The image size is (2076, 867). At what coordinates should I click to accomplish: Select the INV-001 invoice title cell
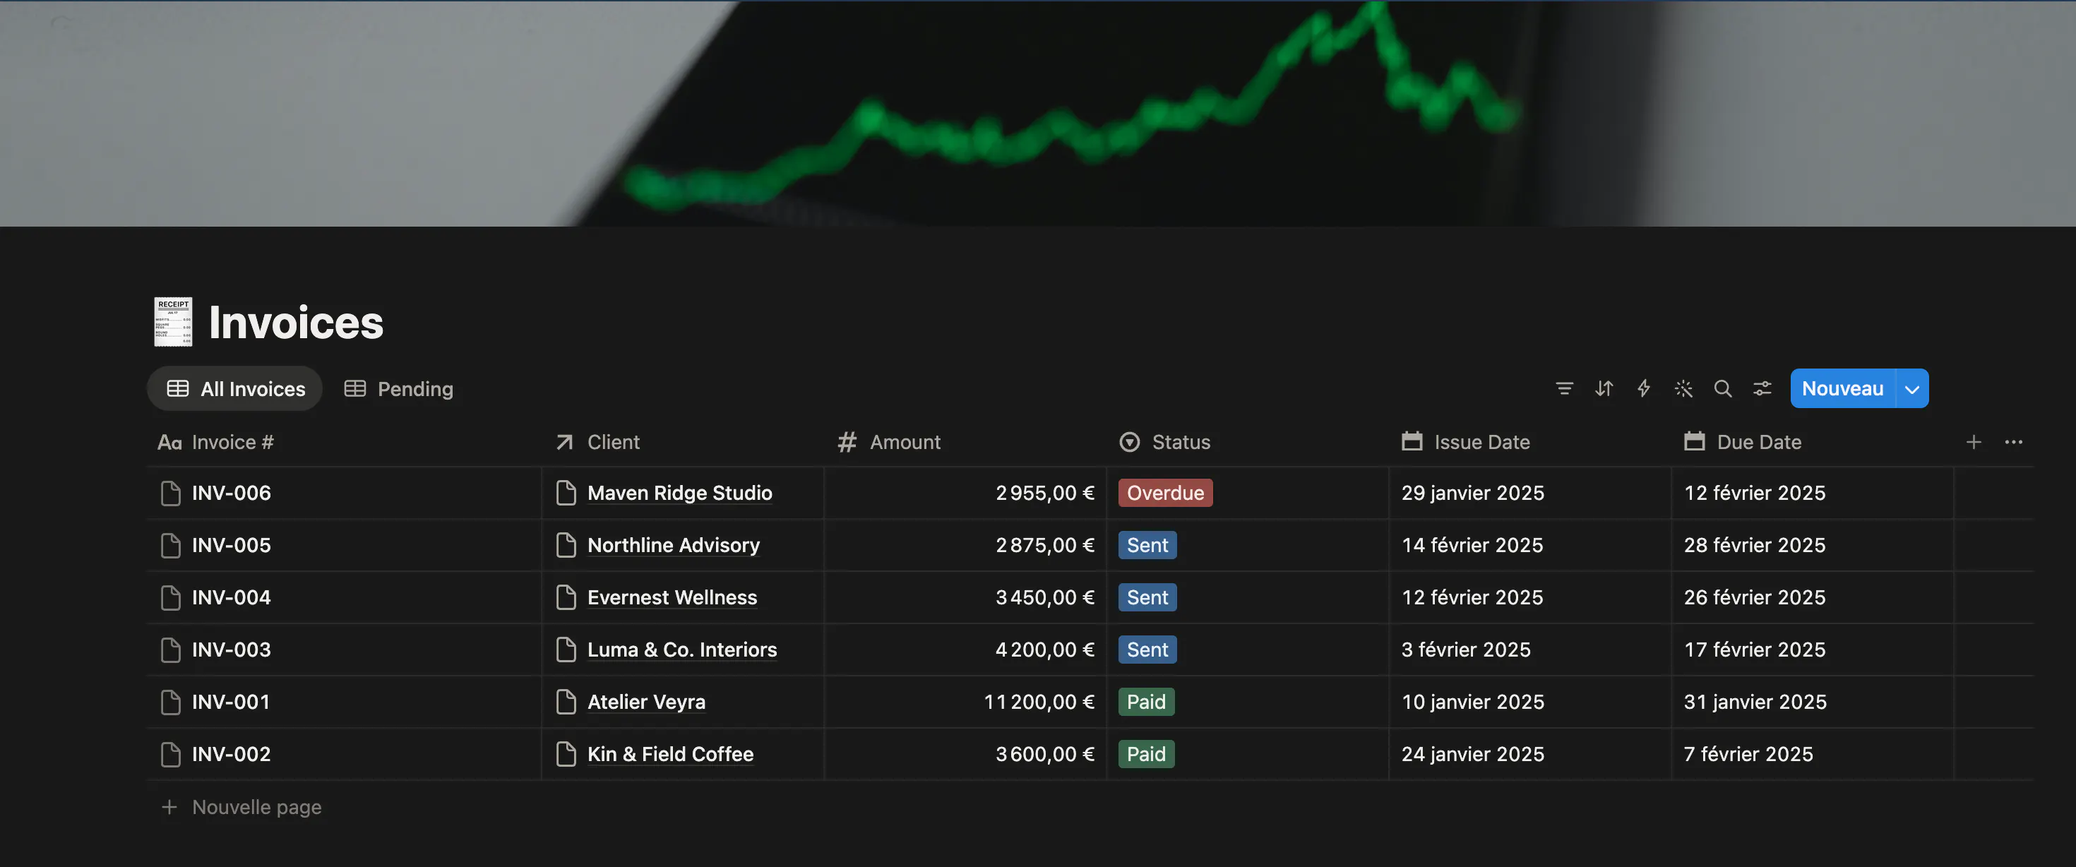click(344, 702)
